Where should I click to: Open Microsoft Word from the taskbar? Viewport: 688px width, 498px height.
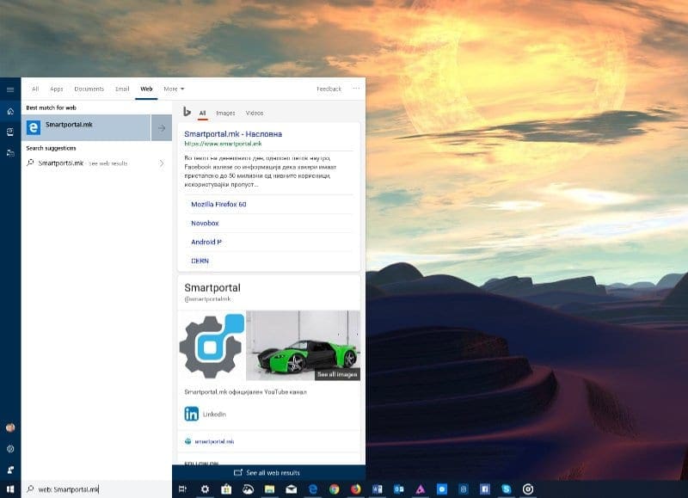click(x=378, y=489)
